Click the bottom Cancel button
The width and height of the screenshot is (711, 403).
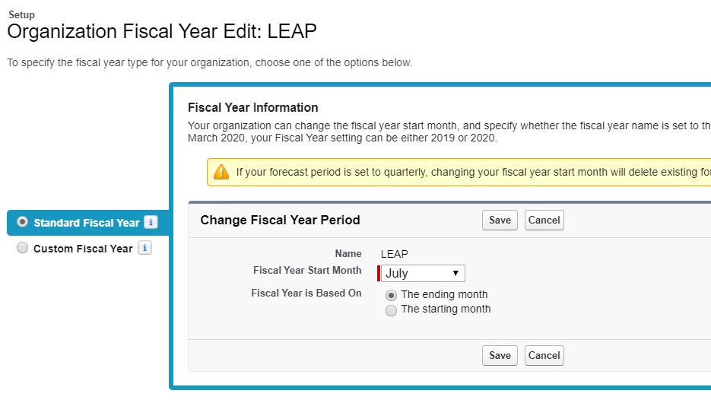pyautogui.click(x=544, y=355)
